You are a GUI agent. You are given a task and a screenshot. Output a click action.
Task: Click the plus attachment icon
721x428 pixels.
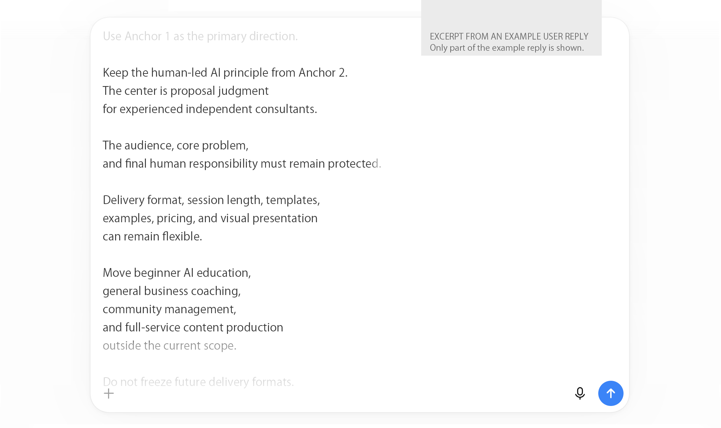109,393
